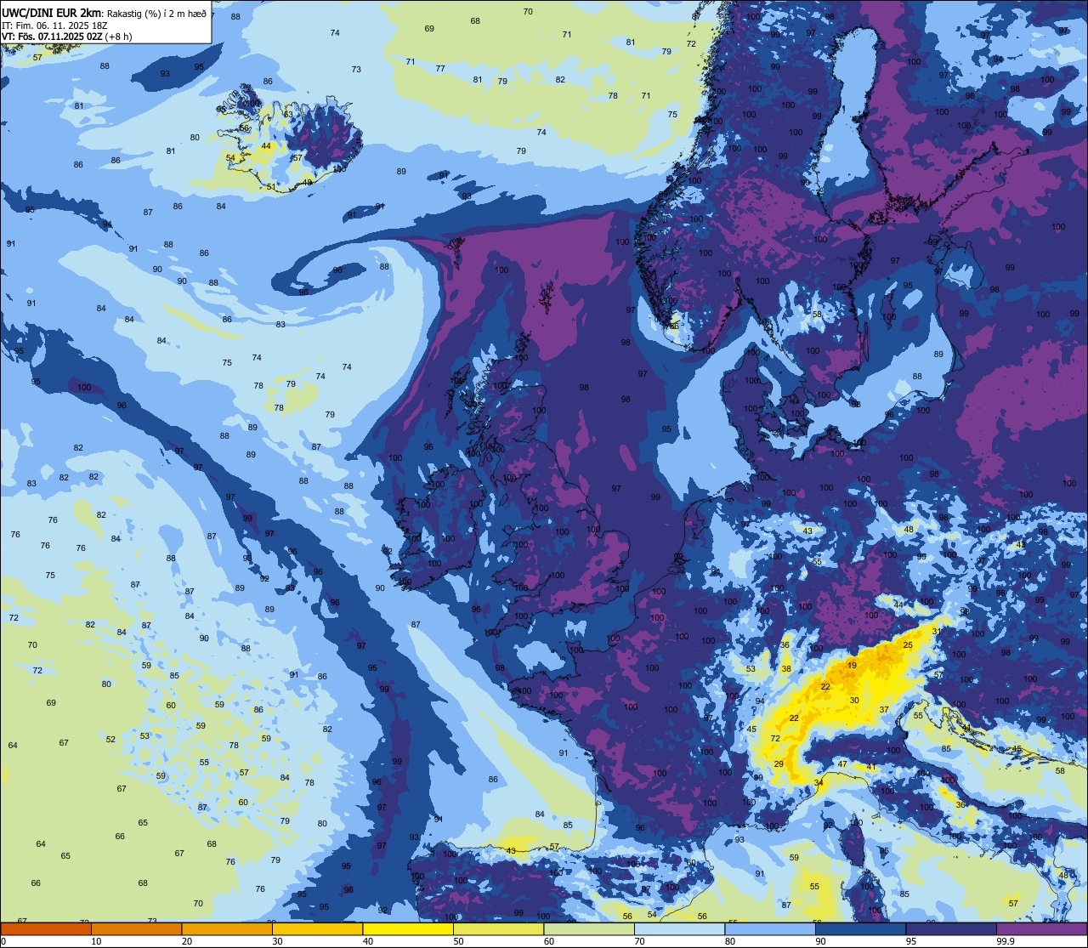1088x948 pixels.
Task: Click the amber 30–40 legend swatch
Action: 317,928
